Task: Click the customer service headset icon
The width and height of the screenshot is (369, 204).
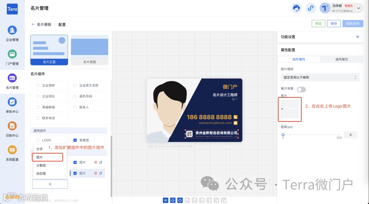Action: (296, 8)
